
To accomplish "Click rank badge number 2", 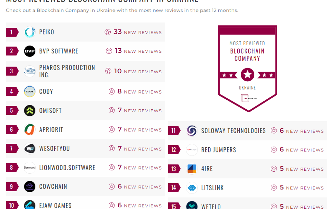I will pos(12,51).
